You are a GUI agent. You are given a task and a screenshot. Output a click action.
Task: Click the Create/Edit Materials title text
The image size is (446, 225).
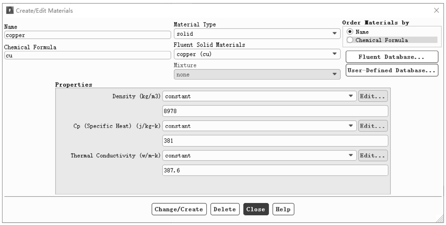coord(44,10)
